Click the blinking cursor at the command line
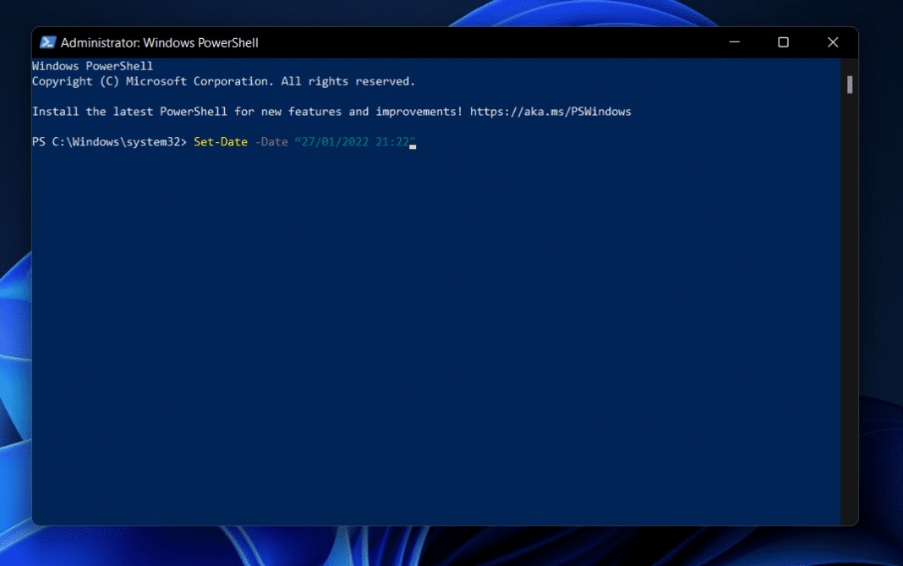Image resolution: width=903 pixels, height=566 pixels. click(412, 146)
